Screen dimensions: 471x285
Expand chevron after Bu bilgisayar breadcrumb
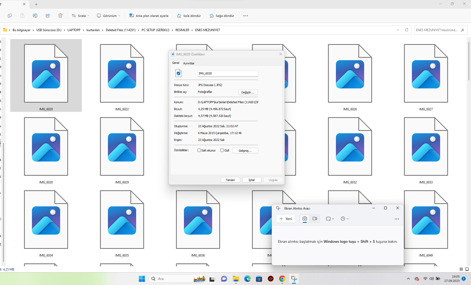(x=33, y=30)
